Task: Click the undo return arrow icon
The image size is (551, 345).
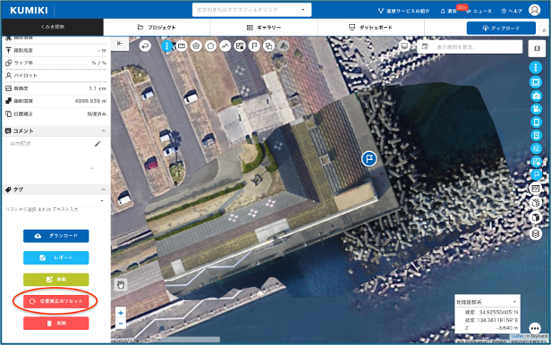Action: click(145, 46)
